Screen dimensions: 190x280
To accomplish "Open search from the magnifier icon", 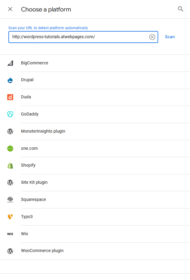I will (x=180, y=9).
